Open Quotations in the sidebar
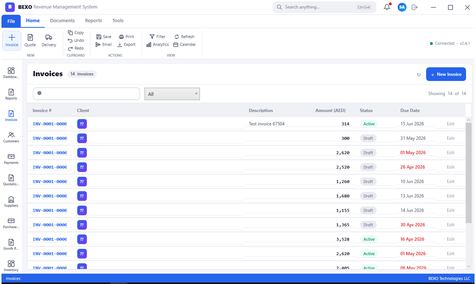The image size is (476, 284). pos(11,180)
